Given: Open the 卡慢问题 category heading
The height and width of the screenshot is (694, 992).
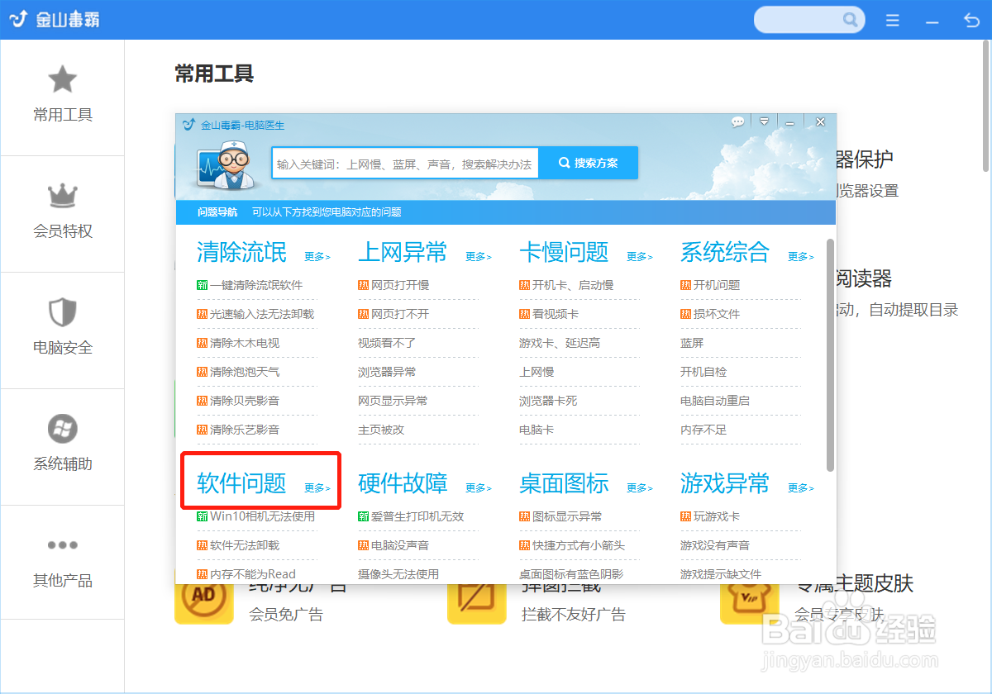Looking at the screenshot, I should [564, 252].
